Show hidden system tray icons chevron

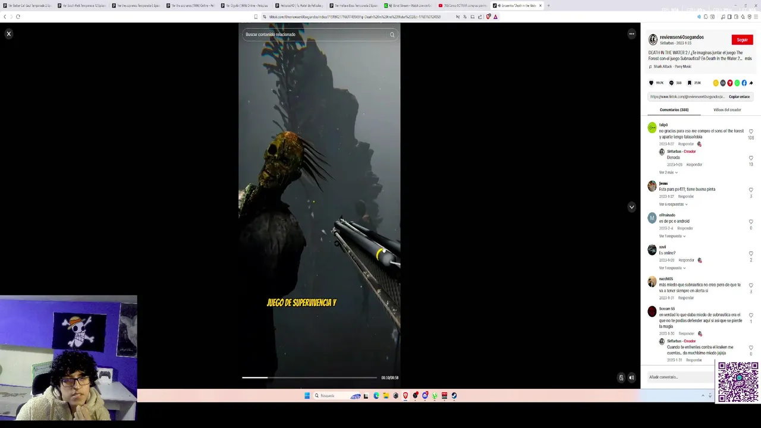coord(703,395)
